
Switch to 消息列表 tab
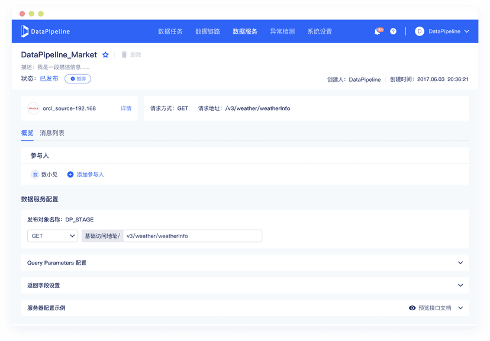point(52,133)
